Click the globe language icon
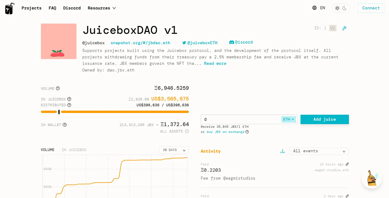The image size is (389, 198). coord(314,8)
